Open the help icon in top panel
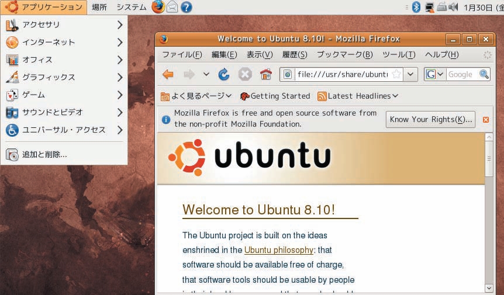 (x=187, y=7)
